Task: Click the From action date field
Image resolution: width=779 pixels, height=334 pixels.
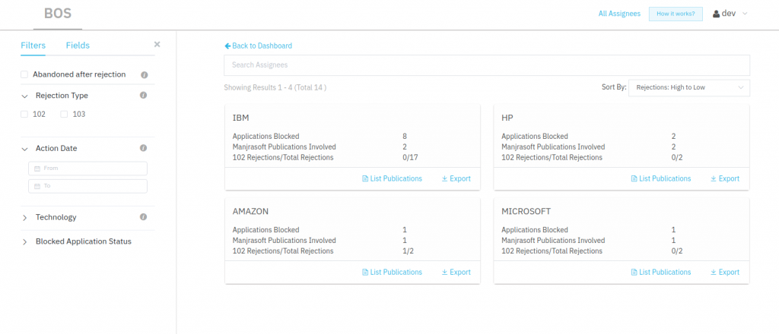Action: coord(88,169)
